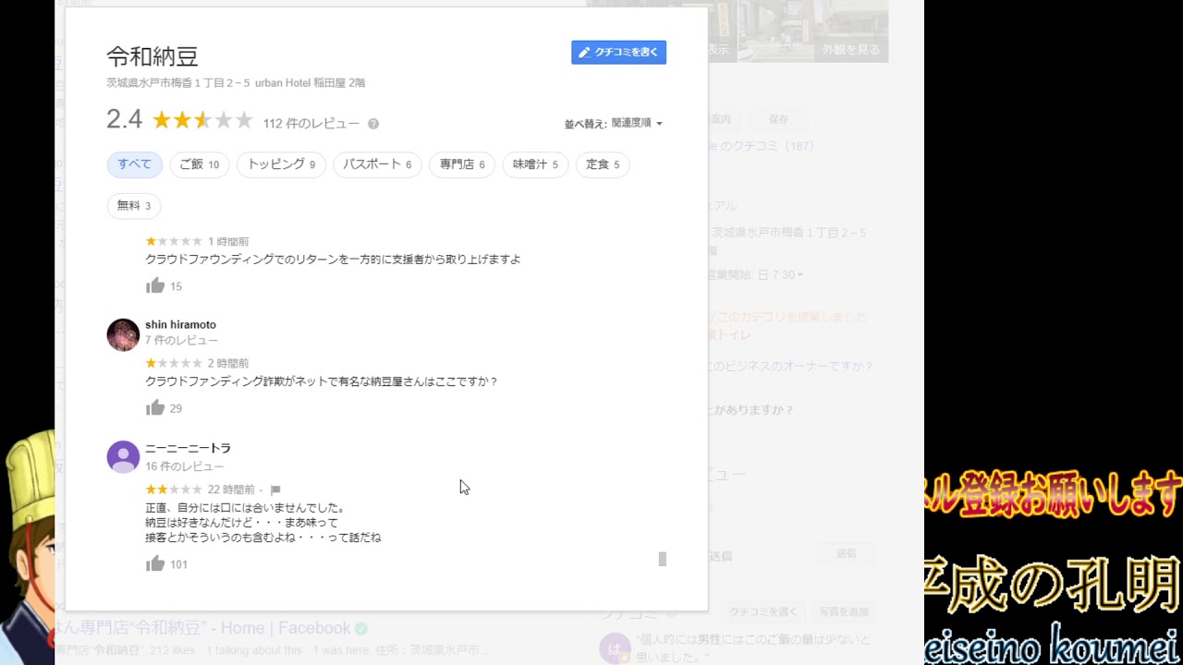Select the 専門店 6 filter chip
Screen dimensions: 1183x665
(x=462, y=164)
